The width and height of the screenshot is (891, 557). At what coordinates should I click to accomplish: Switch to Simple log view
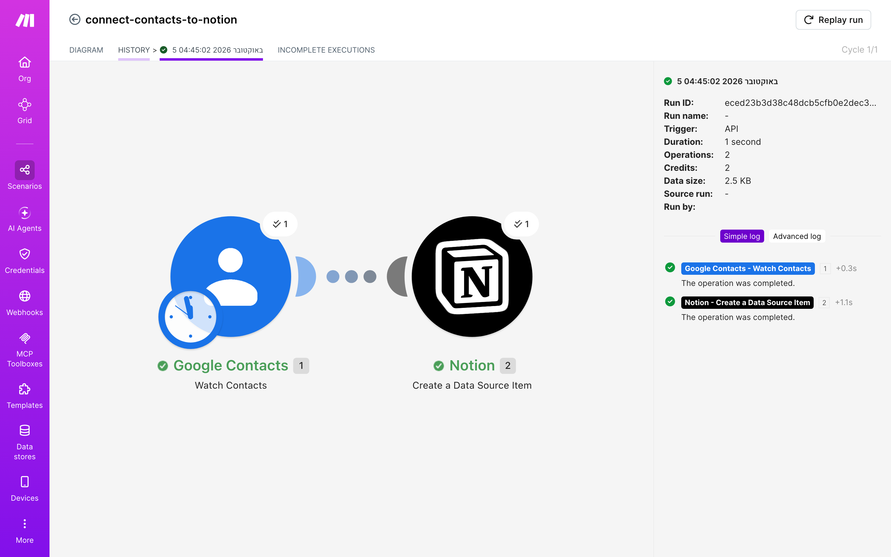742,236
